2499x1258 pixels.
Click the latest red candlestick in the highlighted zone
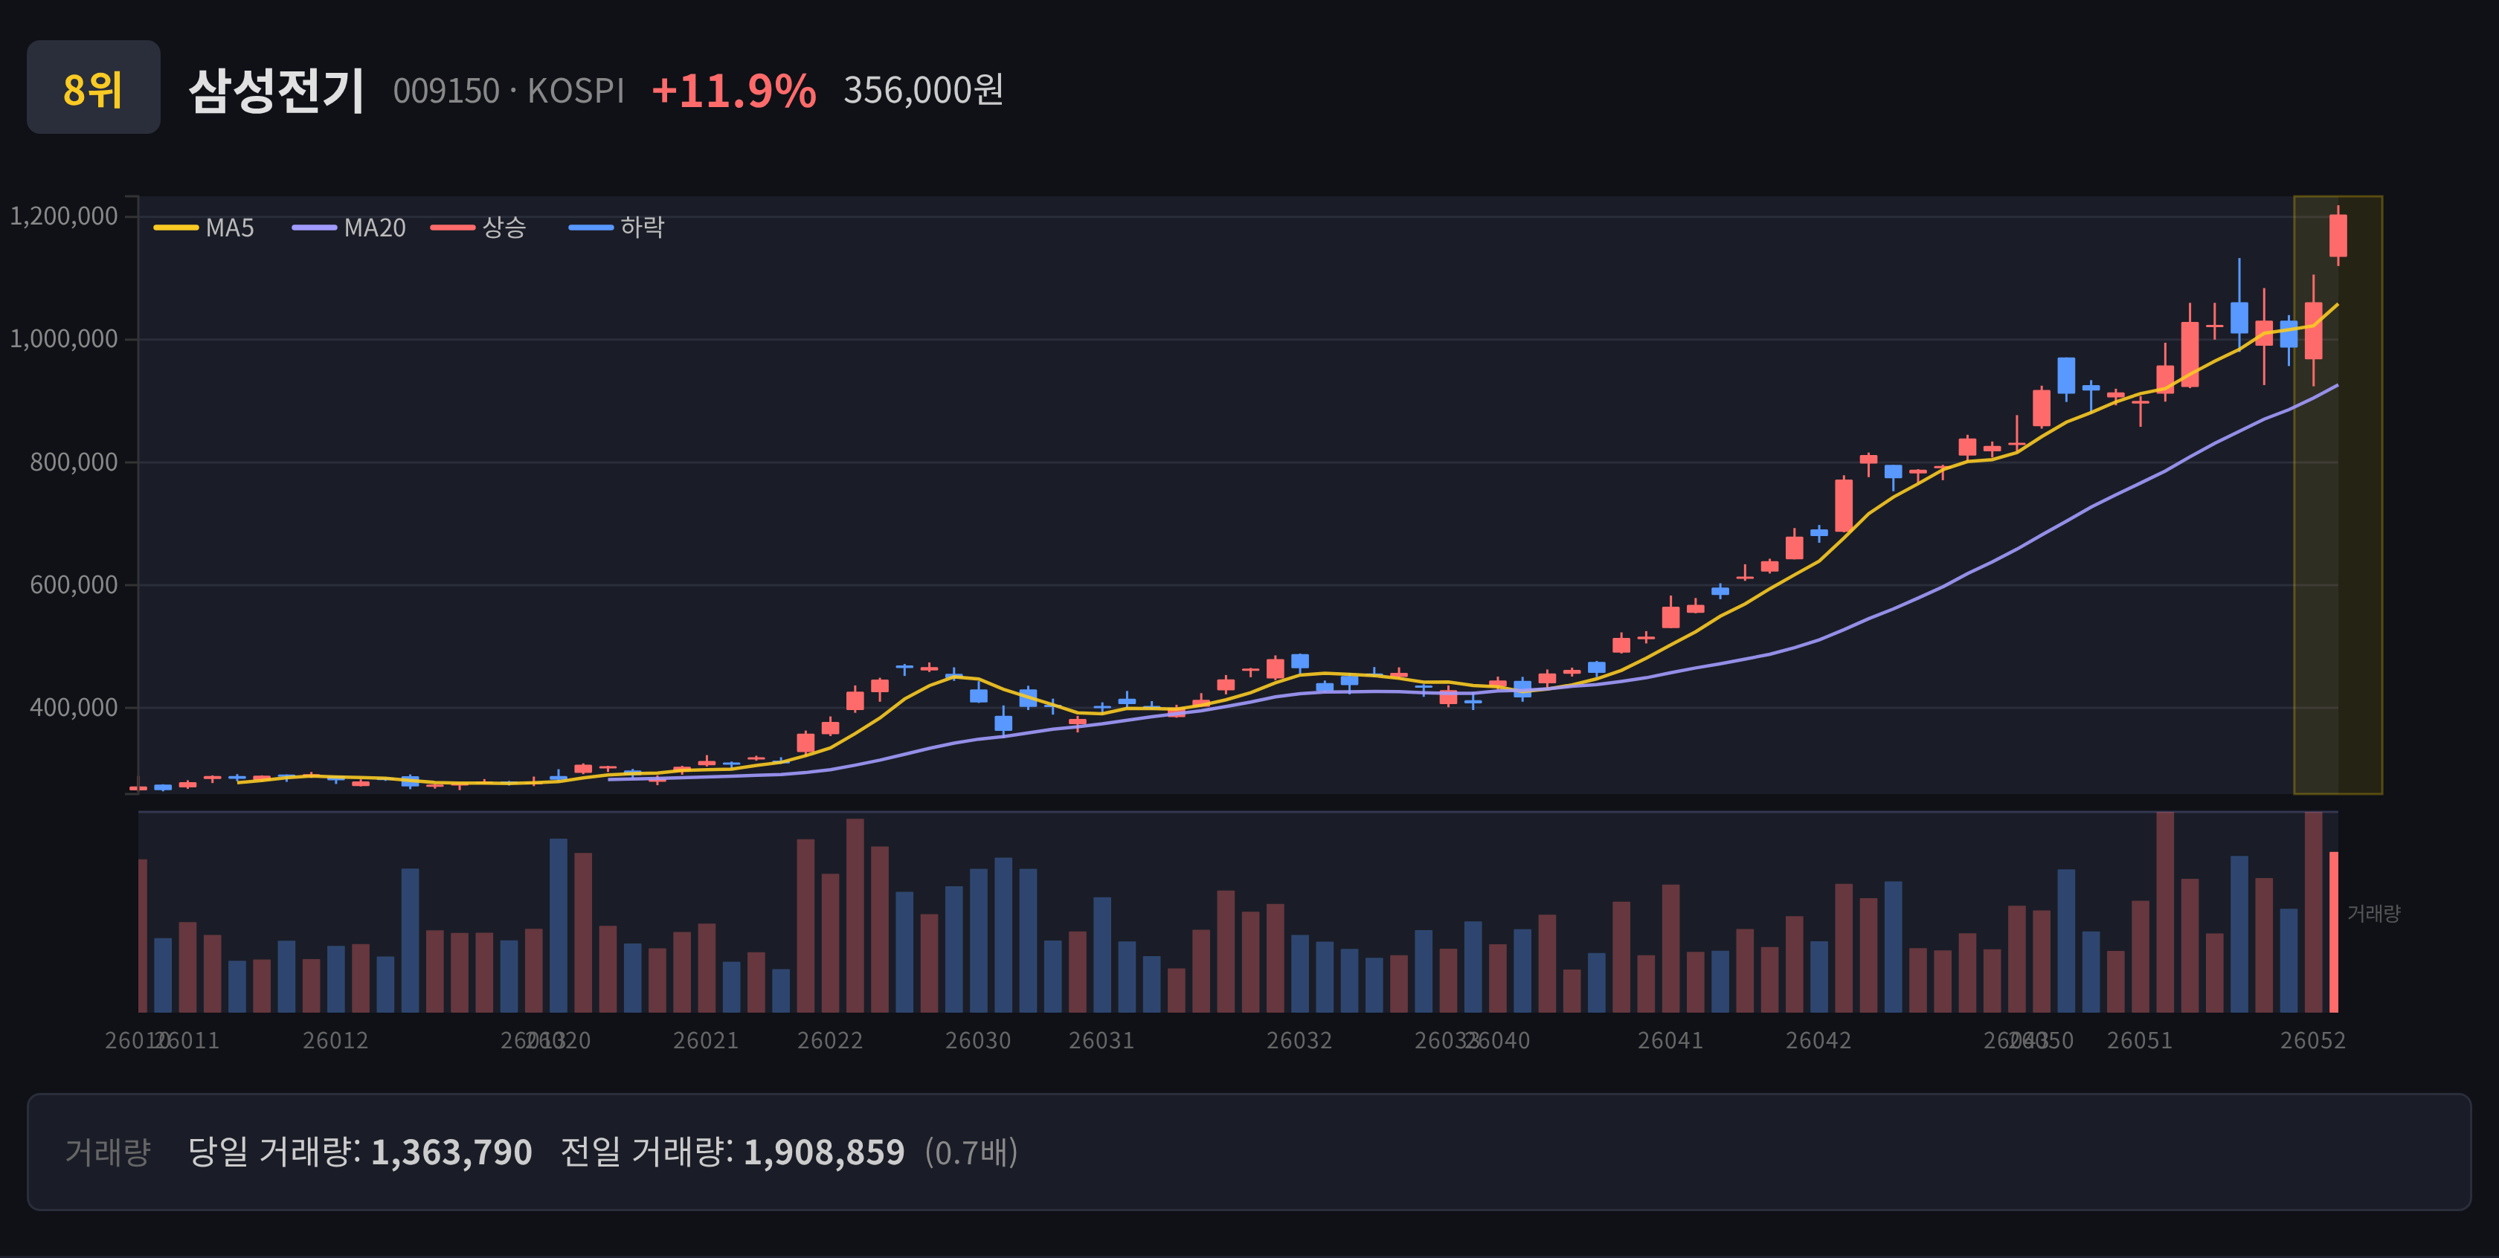coord(2338,236)
